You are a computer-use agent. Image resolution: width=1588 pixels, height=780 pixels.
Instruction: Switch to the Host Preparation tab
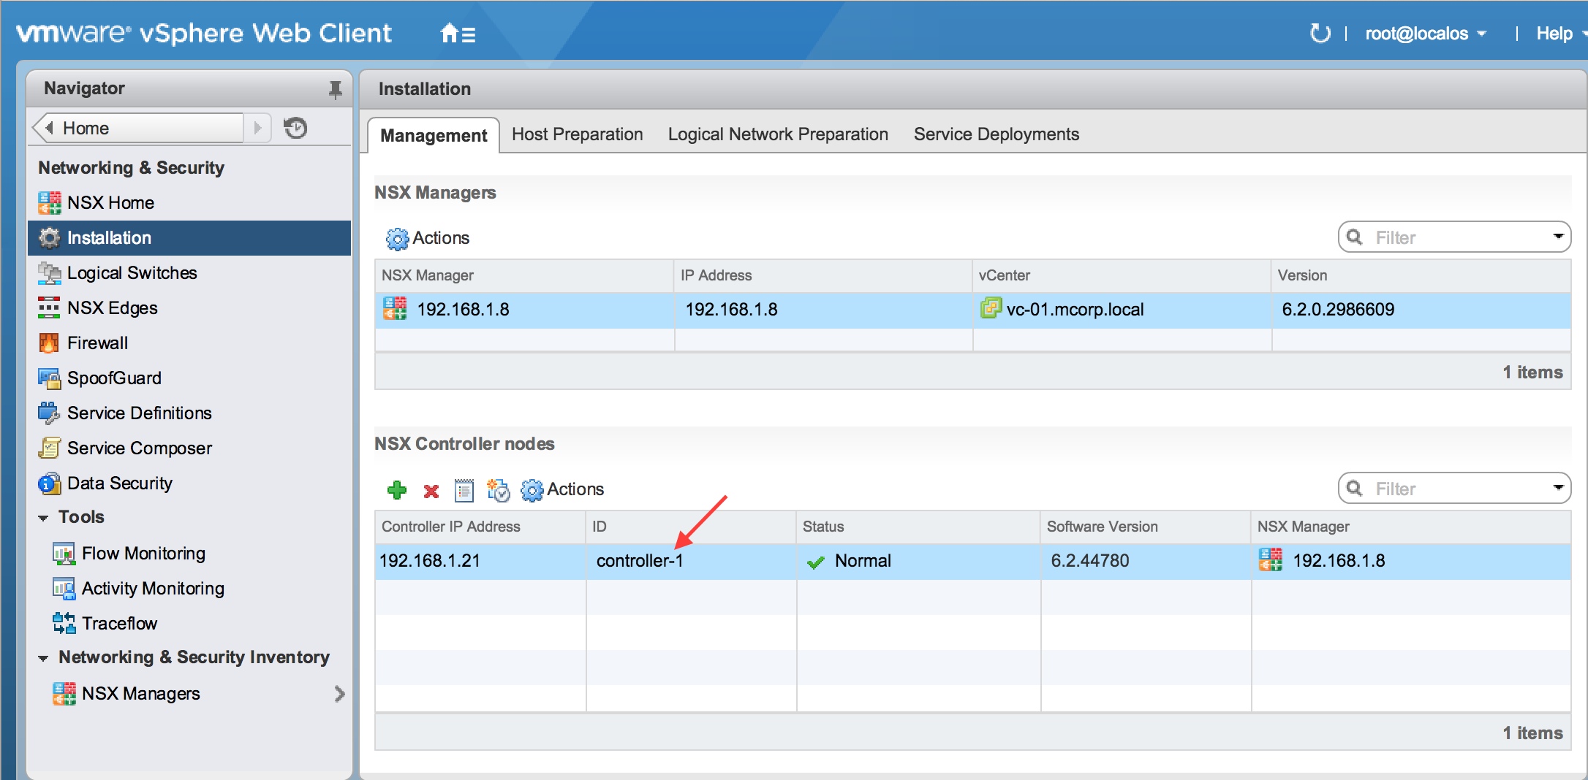coord(577,134)
